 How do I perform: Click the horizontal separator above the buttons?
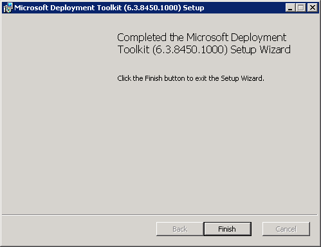click(160, 214)
